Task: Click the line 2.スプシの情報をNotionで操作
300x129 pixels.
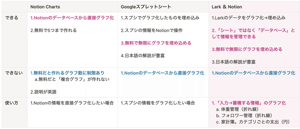Action: pos(151,31)
